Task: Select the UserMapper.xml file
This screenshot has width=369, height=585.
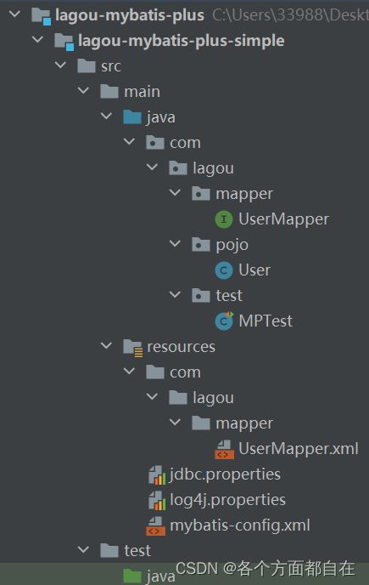Action: (x=299, y=449)
